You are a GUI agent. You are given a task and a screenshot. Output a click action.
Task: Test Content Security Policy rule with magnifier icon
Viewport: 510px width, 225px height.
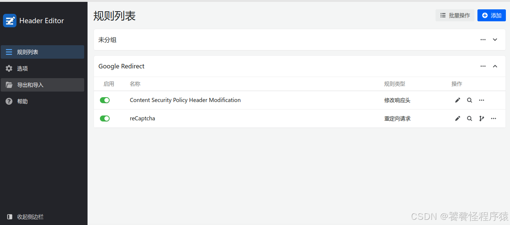pos(470,100)
